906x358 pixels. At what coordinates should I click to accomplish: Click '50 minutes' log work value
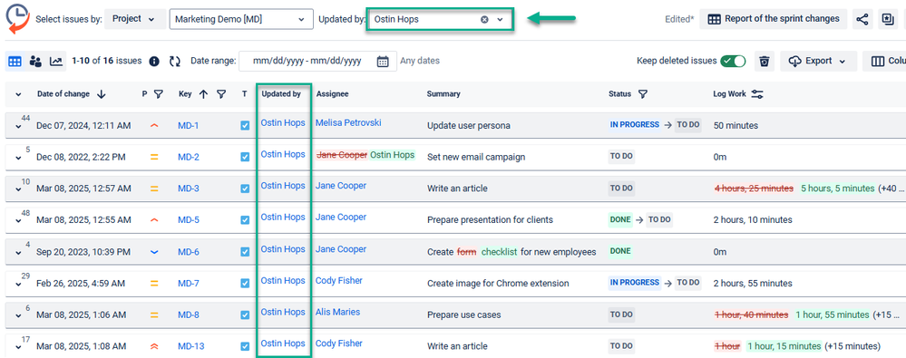736,125
